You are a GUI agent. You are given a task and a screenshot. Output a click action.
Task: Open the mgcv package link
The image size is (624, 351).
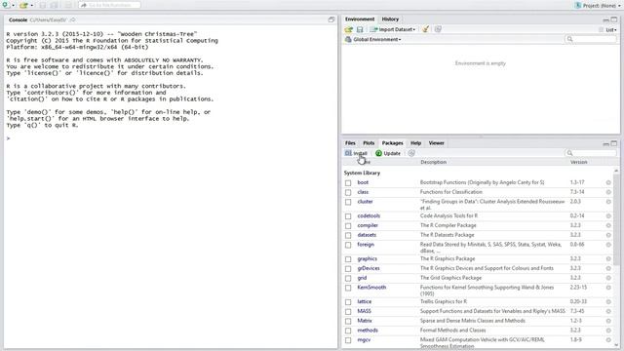point(364,340)
